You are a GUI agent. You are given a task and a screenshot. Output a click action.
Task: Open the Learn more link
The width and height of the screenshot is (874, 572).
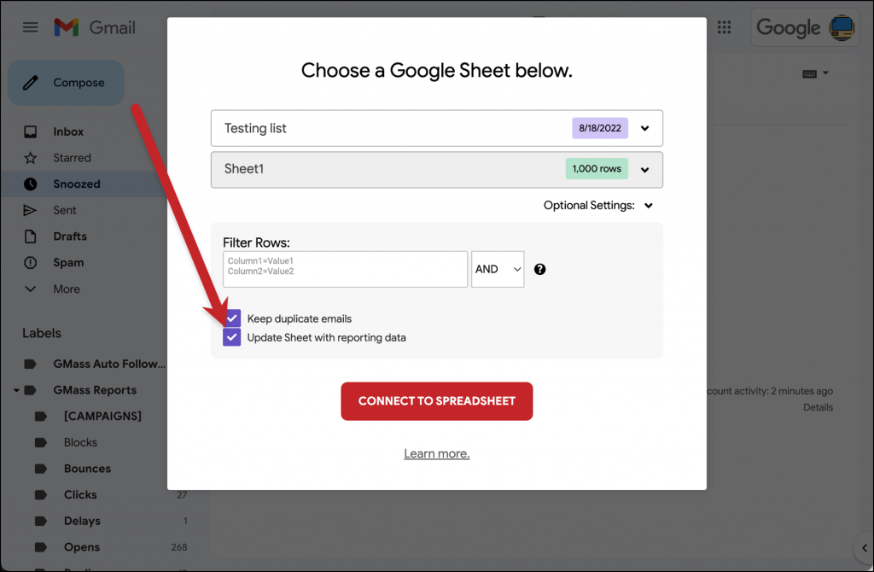[436, 452]
